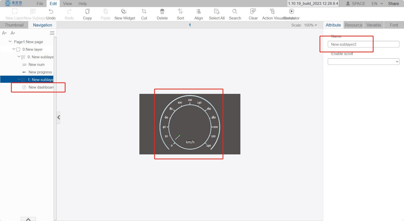Screen dimensions: 404x221
Task: Click the Align toolbar icon
Action: click(199, 11)
